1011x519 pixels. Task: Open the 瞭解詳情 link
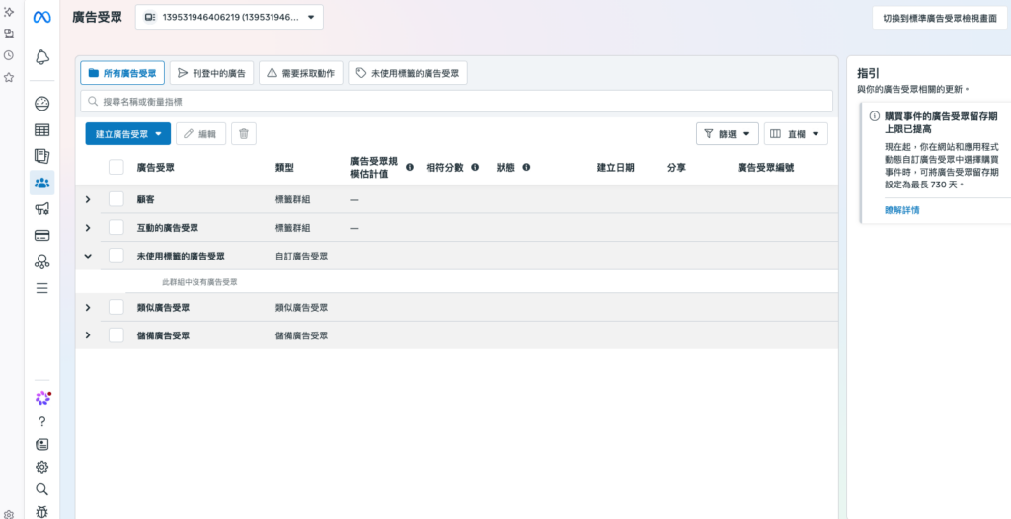[902, 210]
